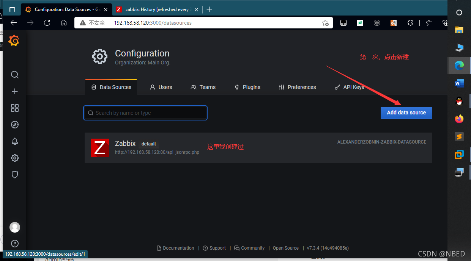Open the Open Source footer link
Image resolution: width=471 pixels, height=261 pixels.
click(x=286, y=248)
